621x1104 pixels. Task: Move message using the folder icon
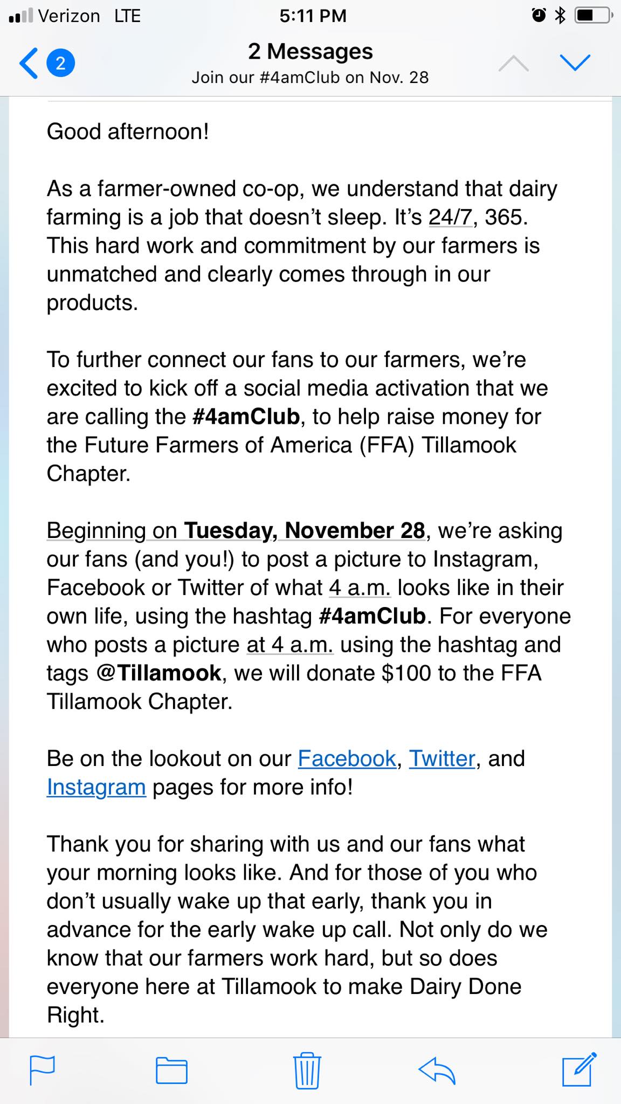click(171, 1070)
